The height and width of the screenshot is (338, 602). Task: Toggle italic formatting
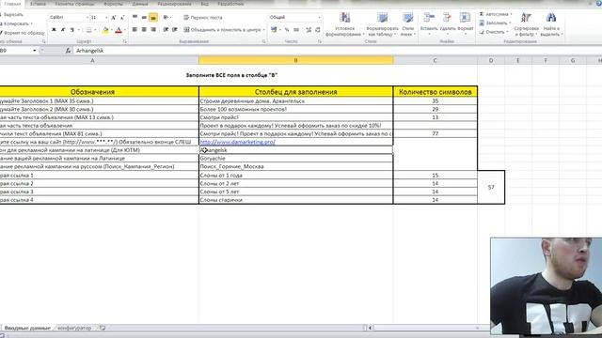(x=63, y=30)
